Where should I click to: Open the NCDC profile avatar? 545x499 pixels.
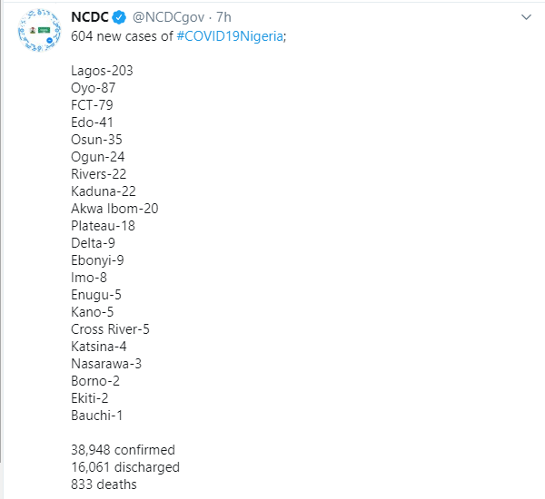tap(39, 30)
